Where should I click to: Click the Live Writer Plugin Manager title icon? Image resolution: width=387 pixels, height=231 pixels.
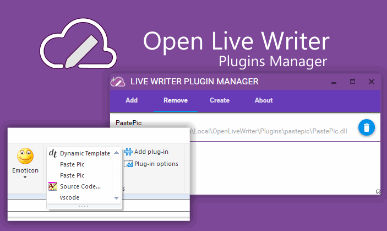(117, 82)
